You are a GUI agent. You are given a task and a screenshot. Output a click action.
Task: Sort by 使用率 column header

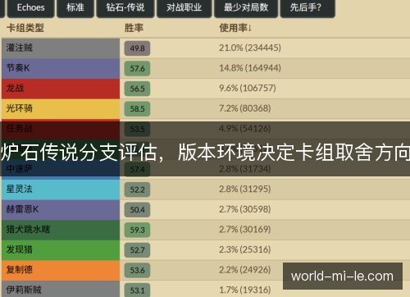[x=235, y=28]
